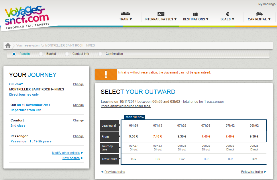
Task: Select the 07h42 departure
Action: click(x=230, y=125)
